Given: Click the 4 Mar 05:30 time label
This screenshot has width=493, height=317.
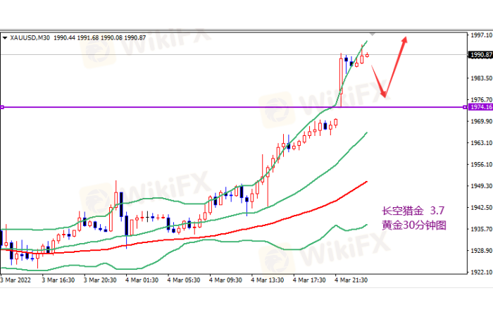Looking at the screenshot, I should pos(185,280).
